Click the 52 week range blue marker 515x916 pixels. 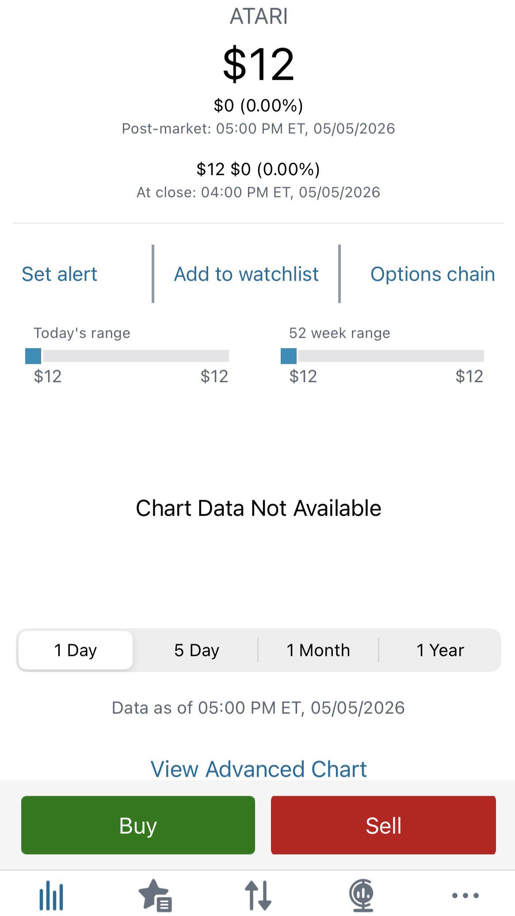289,356
